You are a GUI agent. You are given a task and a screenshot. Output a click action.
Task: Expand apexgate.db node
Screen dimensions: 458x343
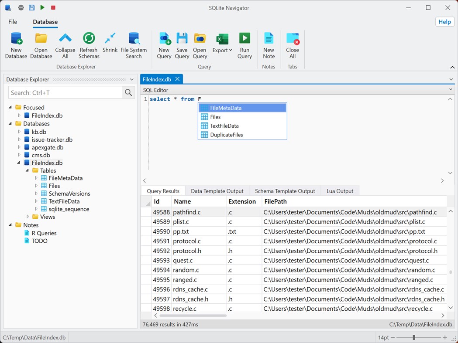pyautogui.click(x=19, y=147)
